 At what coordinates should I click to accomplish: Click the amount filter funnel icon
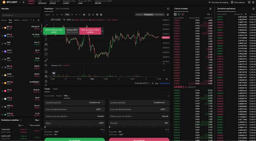[245, 14]
